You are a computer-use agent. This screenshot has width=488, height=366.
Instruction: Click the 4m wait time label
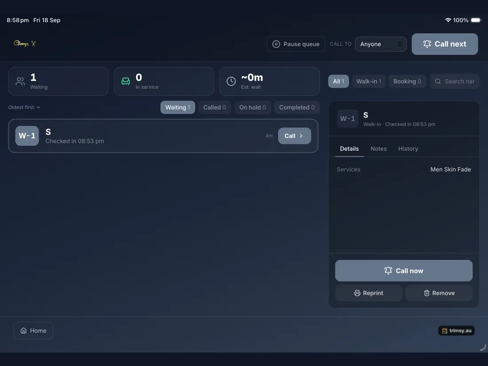coord(269,136)
